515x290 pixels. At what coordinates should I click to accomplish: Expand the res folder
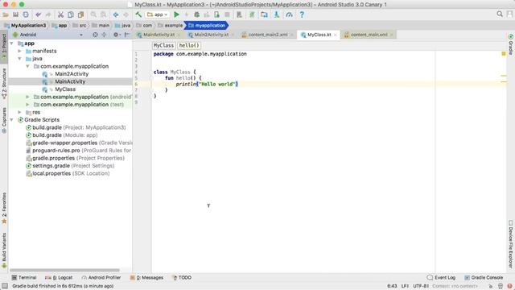[x=19, y=112]
